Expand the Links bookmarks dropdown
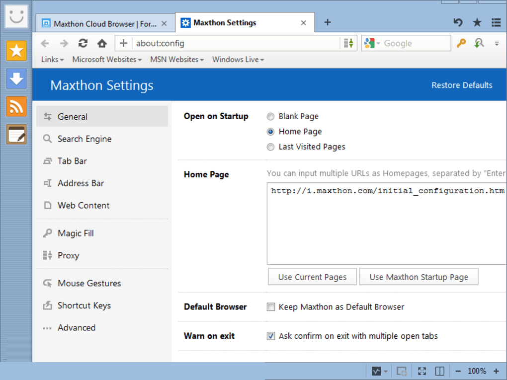Screen dimensions: 507x380 coord(52,60)
